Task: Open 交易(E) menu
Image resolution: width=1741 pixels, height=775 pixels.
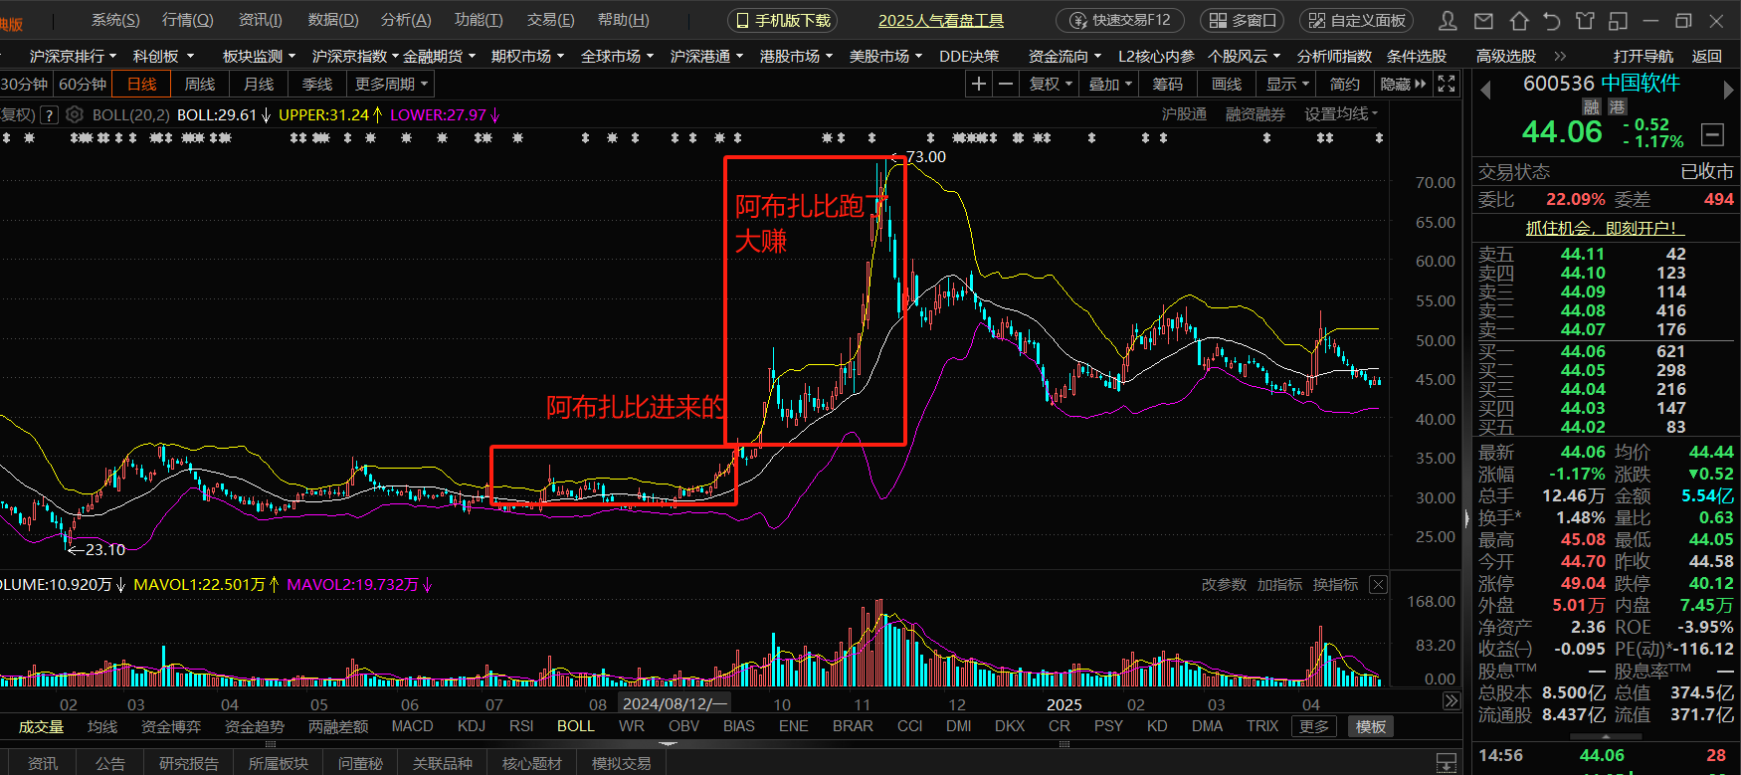Action: point(550,20)
